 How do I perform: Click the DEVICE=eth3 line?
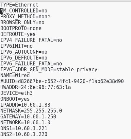[x=16, y=93]
